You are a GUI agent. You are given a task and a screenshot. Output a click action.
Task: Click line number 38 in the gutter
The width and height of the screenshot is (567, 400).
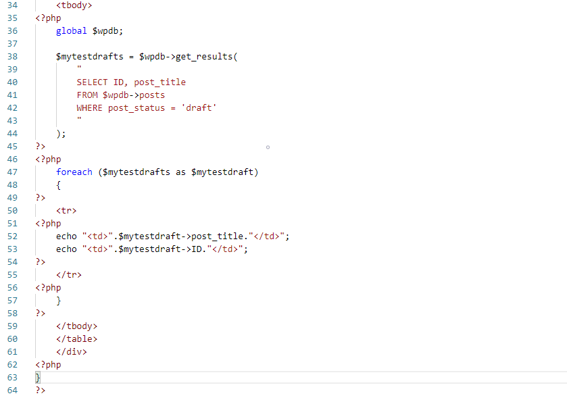point(12,57)
